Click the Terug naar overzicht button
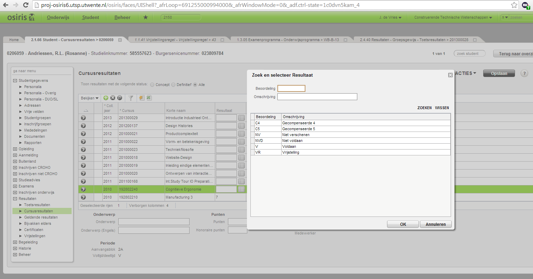533x279 pixels. 514,54
